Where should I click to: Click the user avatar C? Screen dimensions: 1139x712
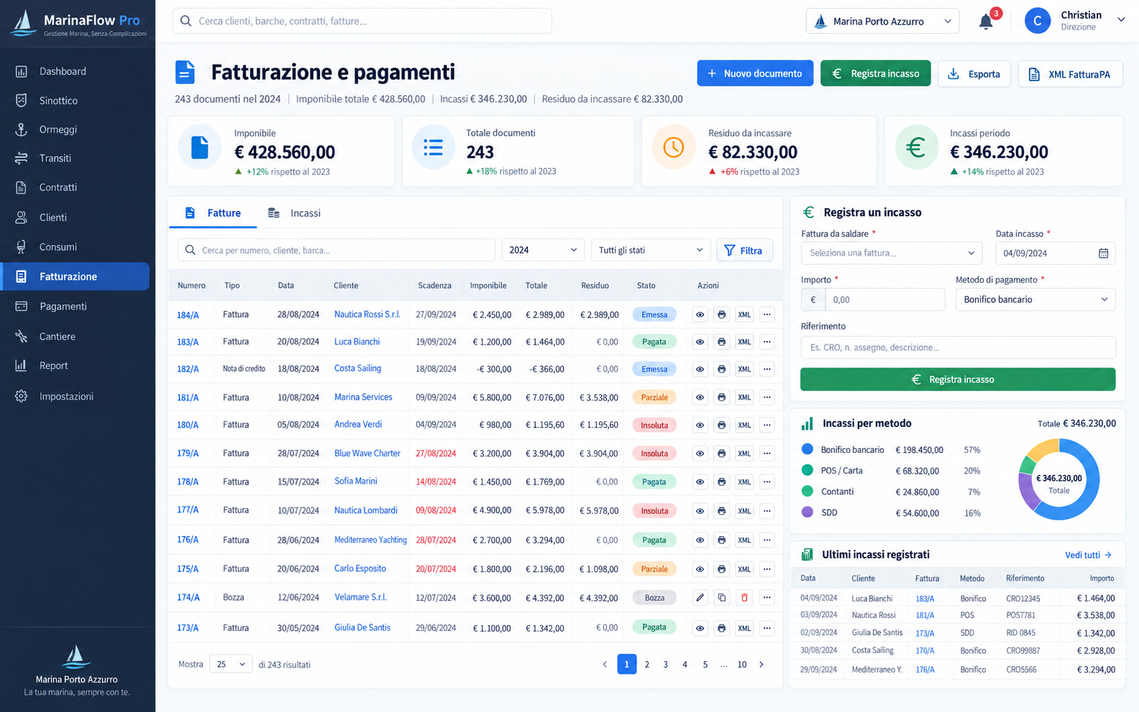pos(1037,22)
